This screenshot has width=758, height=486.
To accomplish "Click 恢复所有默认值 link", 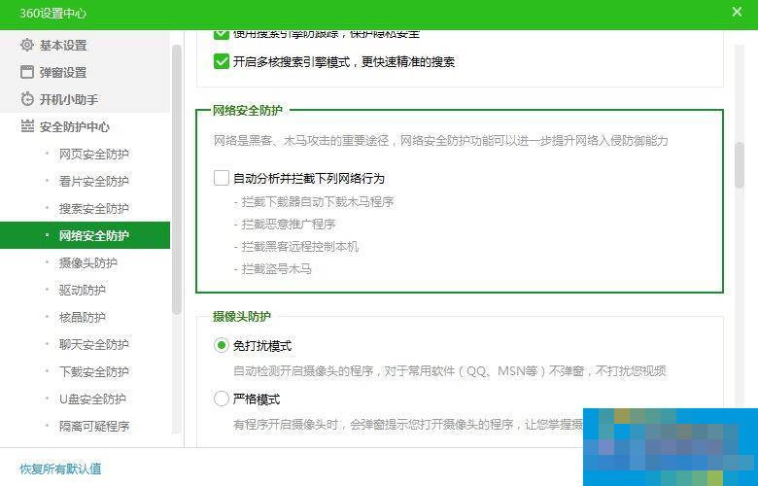I will 60,469.
